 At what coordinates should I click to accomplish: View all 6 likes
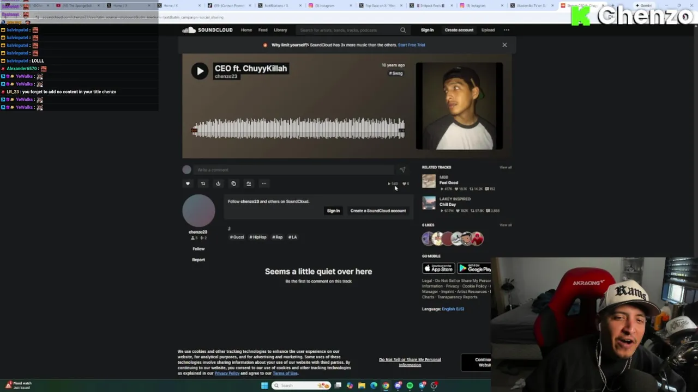tap(506, 225)
